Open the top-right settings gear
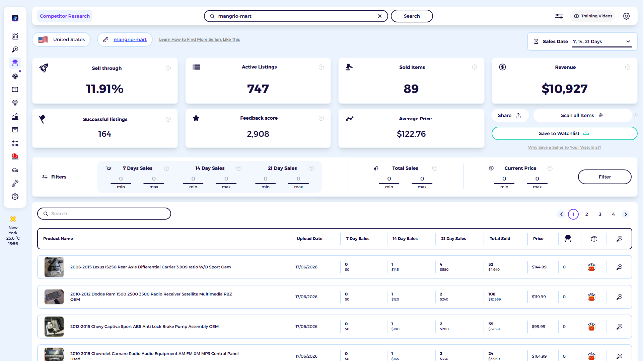The width and height of the screenshot is (643, 361). [x=626, y=16]
